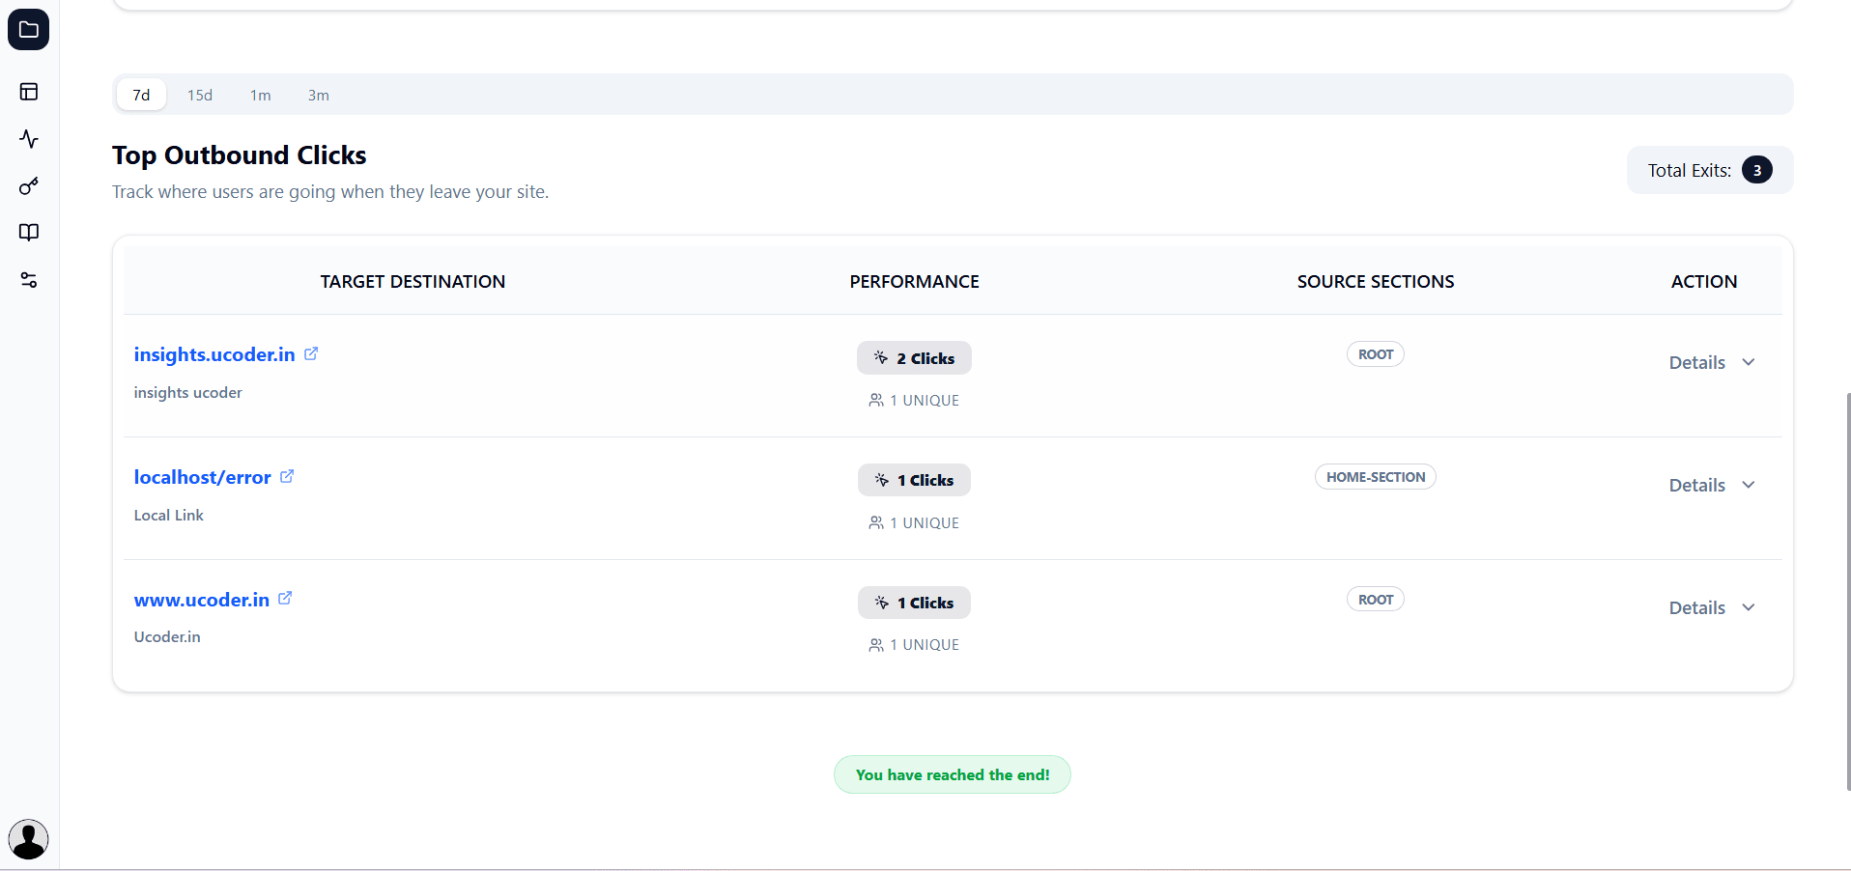Image resolution: width=1851 pixels, height=871 pixels.
Task: Switch to the 1m time range
Action: [260, 95]
